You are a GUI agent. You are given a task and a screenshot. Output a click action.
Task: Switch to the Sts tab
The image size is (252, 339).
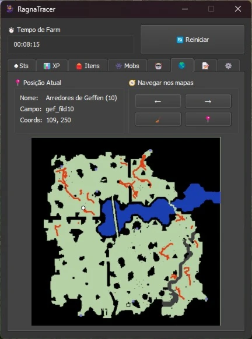(x=21, y=66)
